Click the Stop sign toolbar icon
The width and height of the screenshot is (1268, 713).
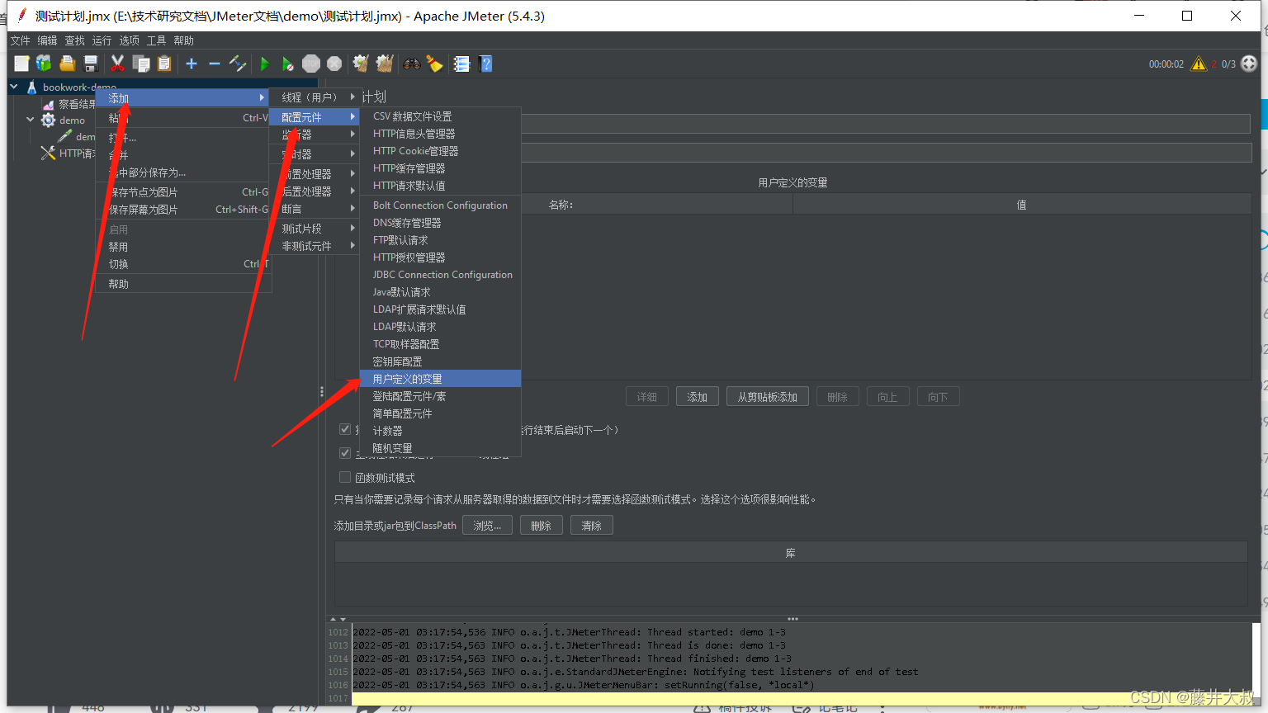311,64
